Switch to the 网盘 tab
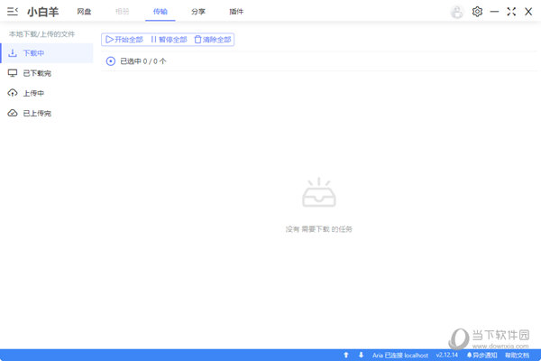541x361 pixels. 84,12
